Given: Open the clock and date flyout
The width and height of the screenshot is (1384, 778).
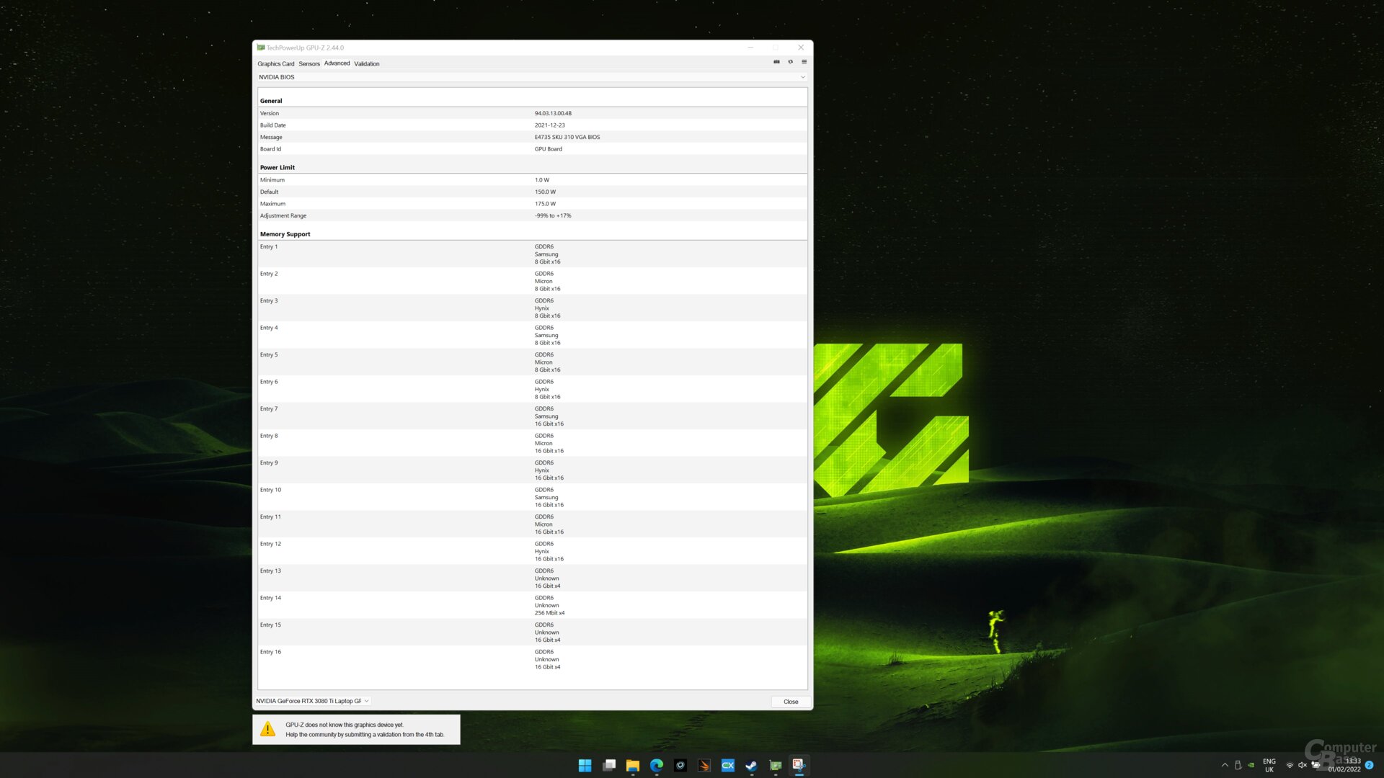Looking at the screenshot, I should point(1344,765).
